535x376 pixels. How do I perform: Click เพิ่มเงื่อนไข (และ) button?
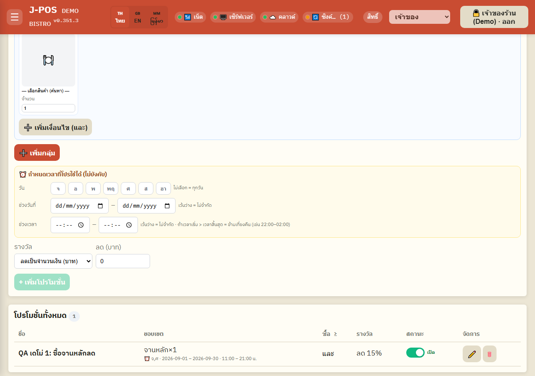tap(55, 127)
